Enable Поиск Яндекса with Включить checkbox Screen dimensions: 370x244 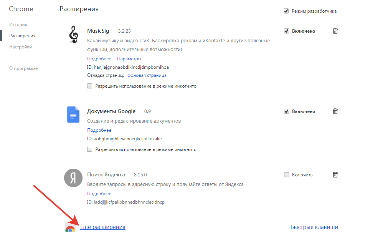tap(286, 175)
